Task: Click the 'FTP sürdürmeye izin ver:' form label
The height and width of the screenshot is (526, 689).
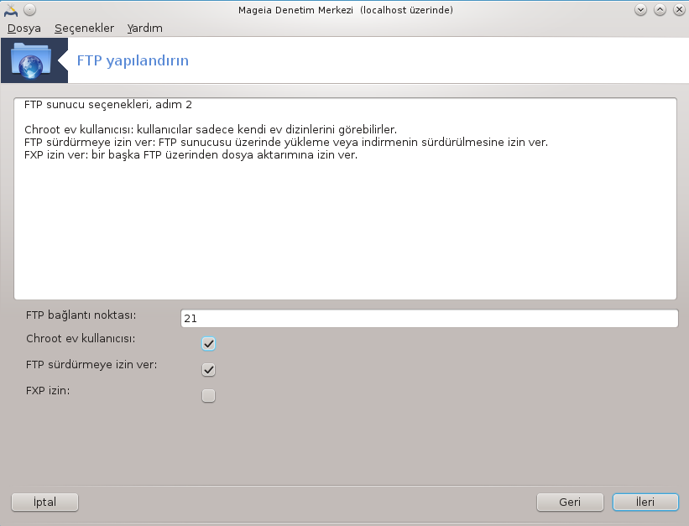Action: click(91, 365)
